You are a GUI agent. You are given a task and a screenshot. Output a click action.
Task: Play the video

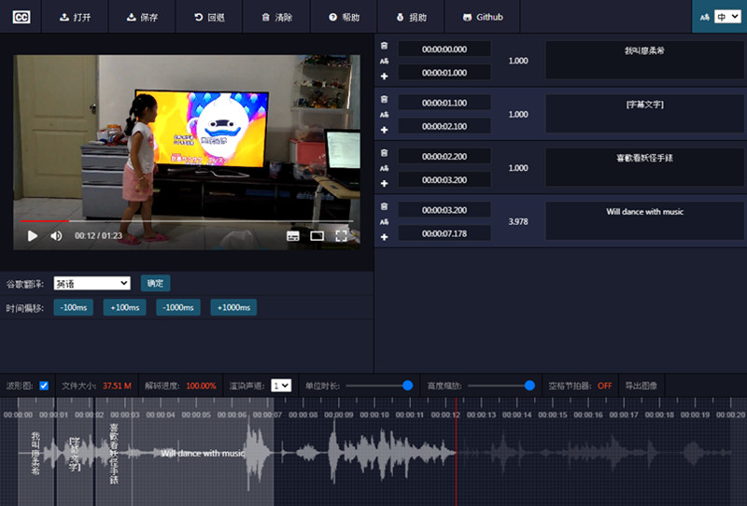[33, 236]
